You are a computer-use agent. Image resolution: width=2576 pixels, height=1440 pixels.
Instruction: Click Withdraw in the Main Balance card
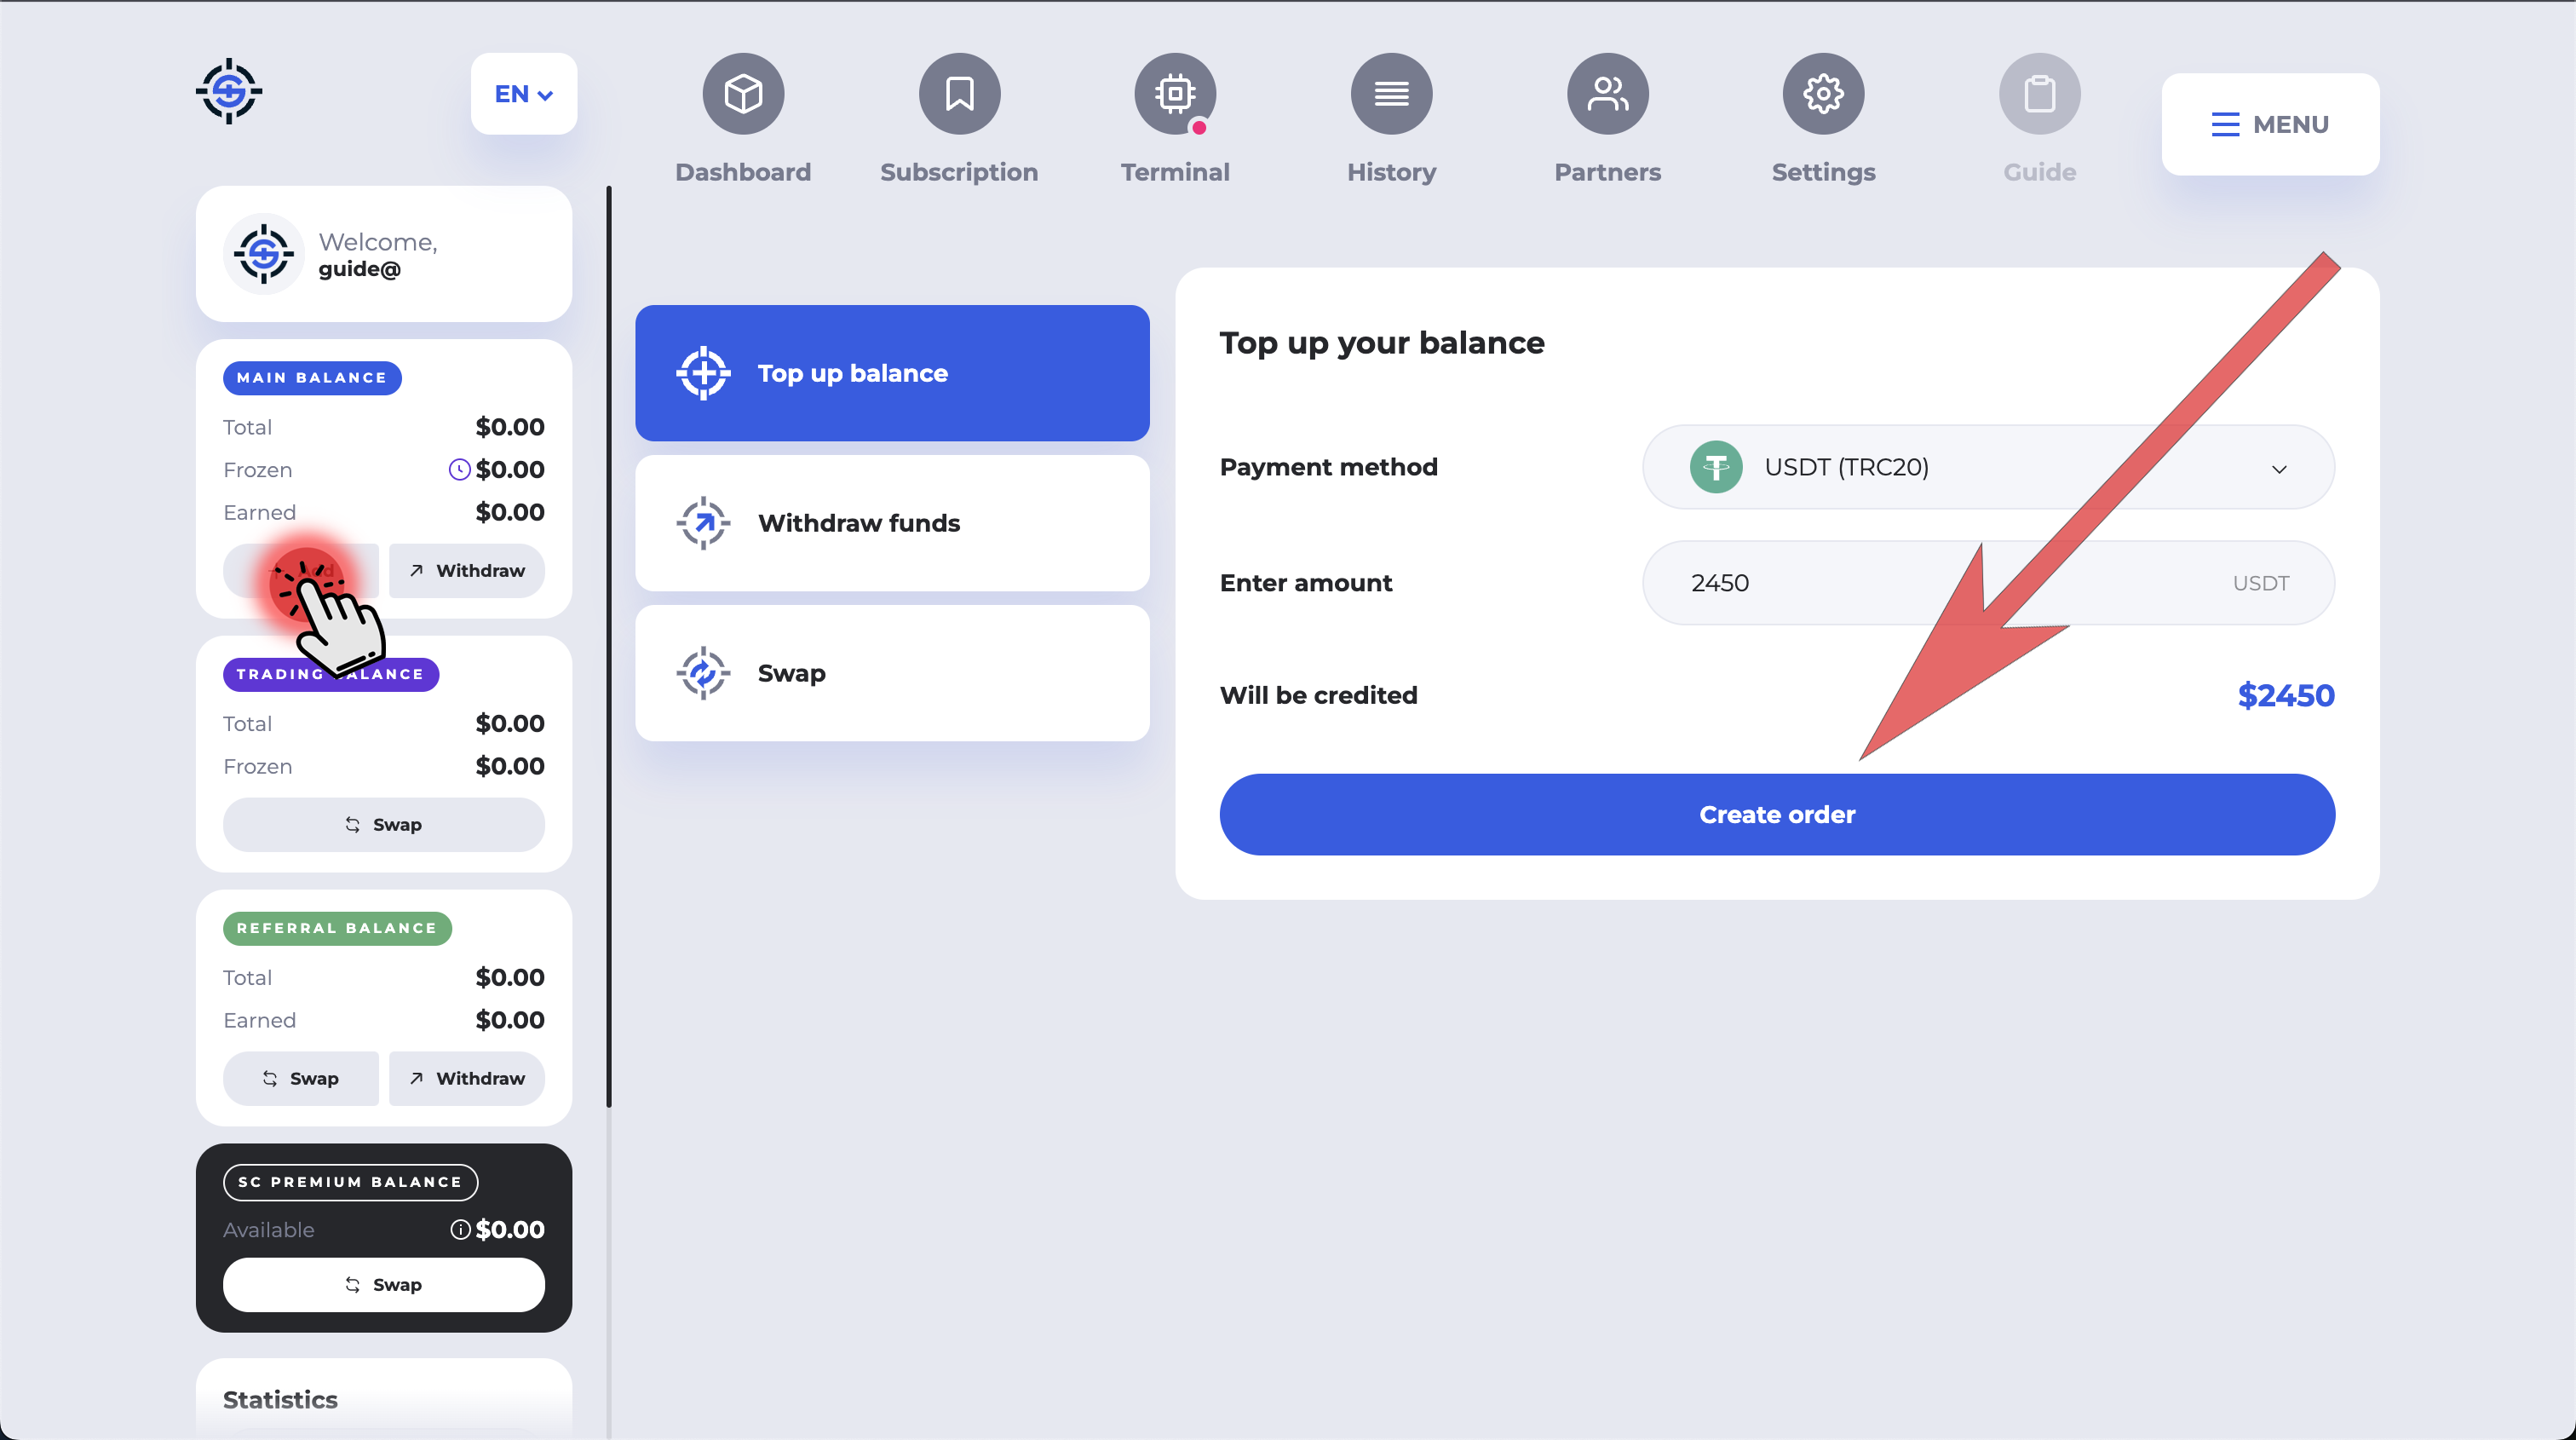click(x=467, y=571)
